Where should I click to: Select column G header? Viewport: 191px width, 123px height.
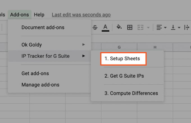pyautogui.click(x=119, y=47)
